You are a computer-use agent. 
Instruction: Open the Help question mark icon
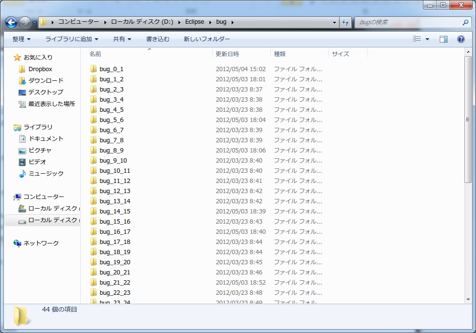(x=461, y=39)
